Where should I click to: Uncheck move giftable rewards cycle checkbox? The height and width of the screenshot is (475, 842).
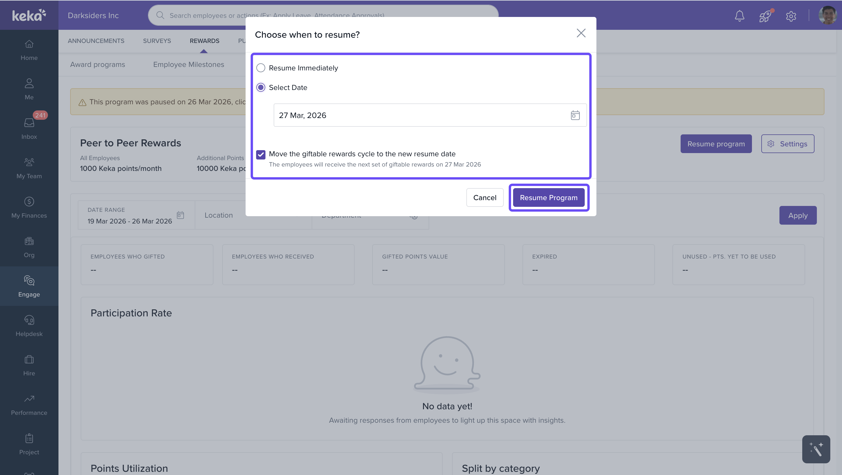261,155
